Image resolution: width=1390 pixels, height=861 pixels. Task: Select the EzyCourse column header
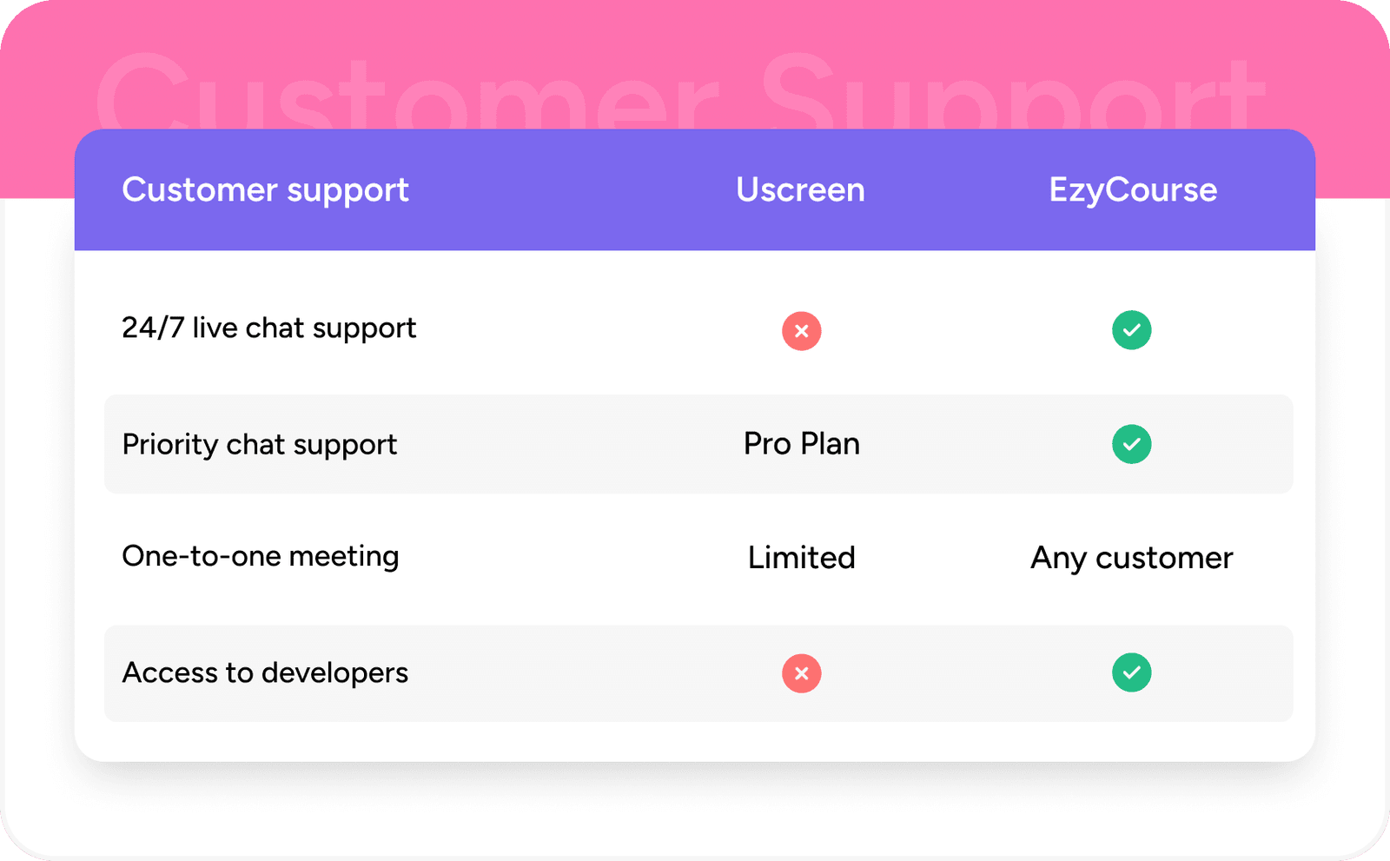pos(1133,190)
